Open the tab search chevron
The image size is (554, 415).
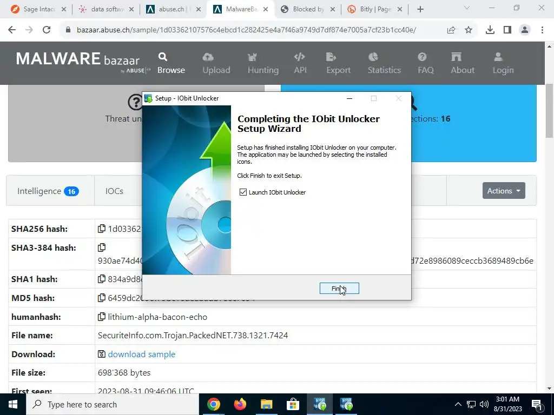click(467, 8)
